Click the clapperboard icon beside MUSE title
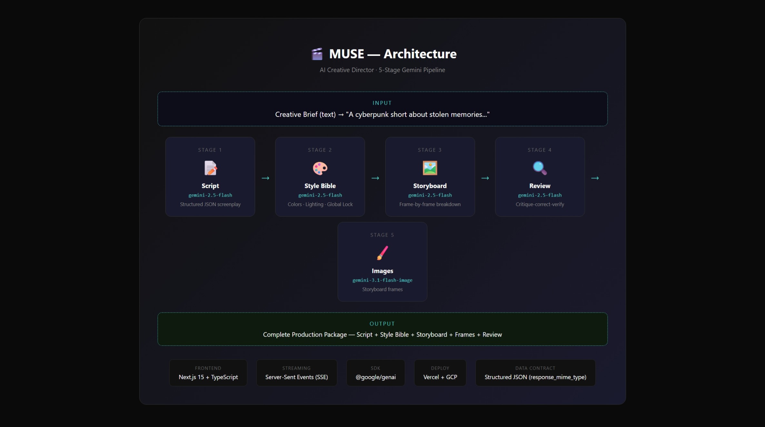The height and width of the screenshot is (427, 765). point(317,54)
